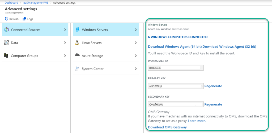Open IaaSManagementWS in the breadcrumb
Screen dimensions: 272x133
tap(36, 3)
